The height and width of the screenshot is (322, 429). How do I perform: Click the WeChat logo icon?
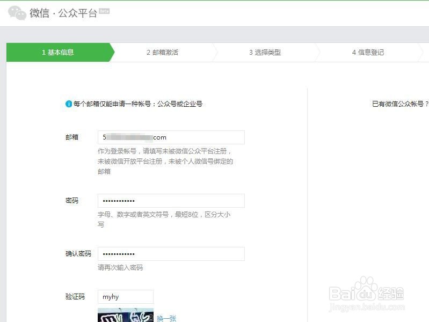point(17,13)
